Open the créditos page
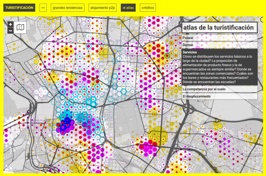Screen dimensions: 266x176 tap(148, 8)
